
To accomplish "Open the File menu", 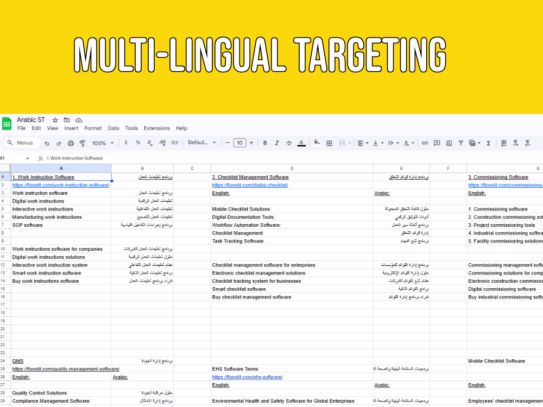I will click(22, 128).
